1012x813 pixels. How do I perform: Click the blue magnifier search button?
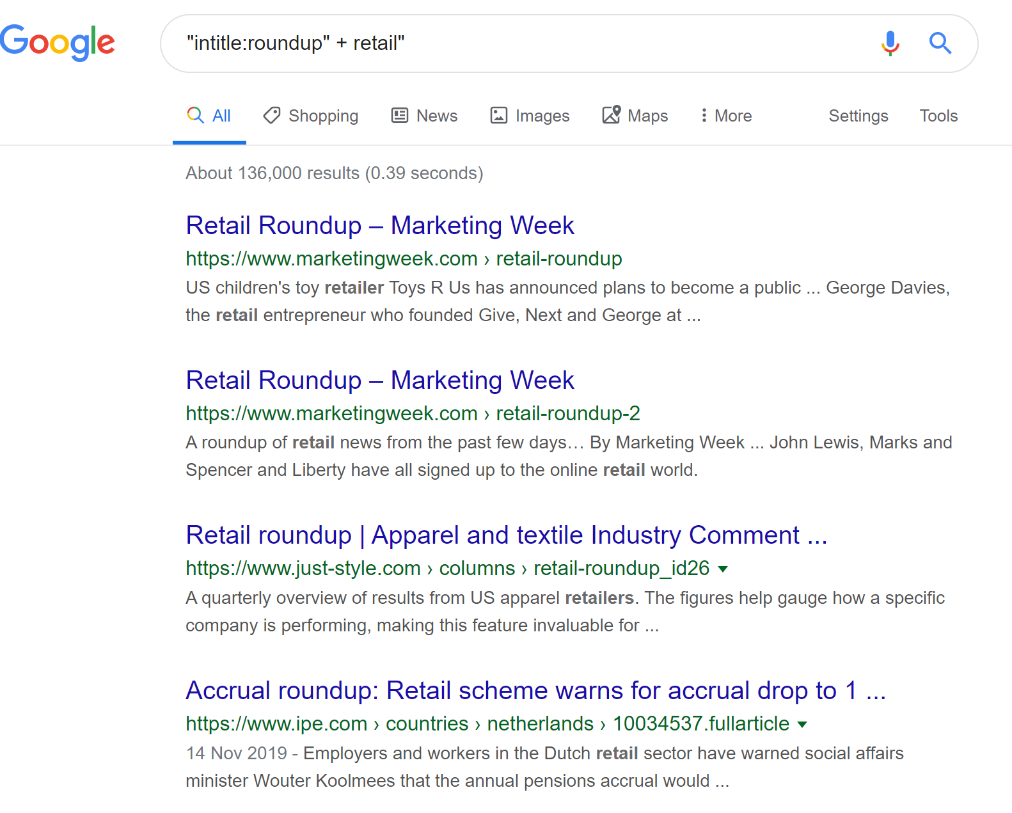pos(940,43)
